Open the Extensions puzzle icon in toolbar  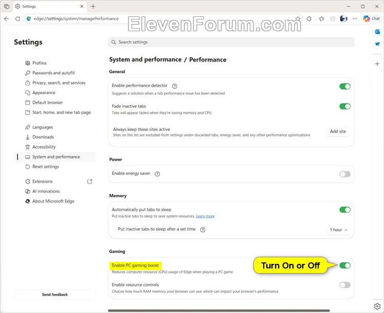coord(309,18)
